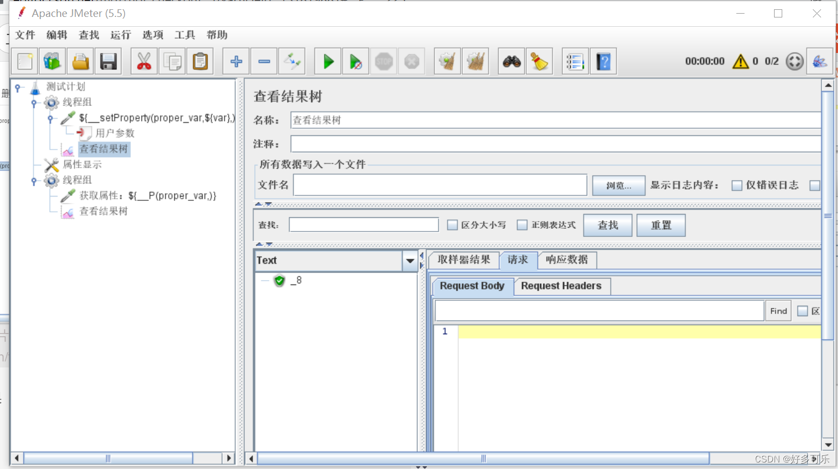Open the Text renderer dropdown
This screenshot has height=469, width=838.
(410, 261)
